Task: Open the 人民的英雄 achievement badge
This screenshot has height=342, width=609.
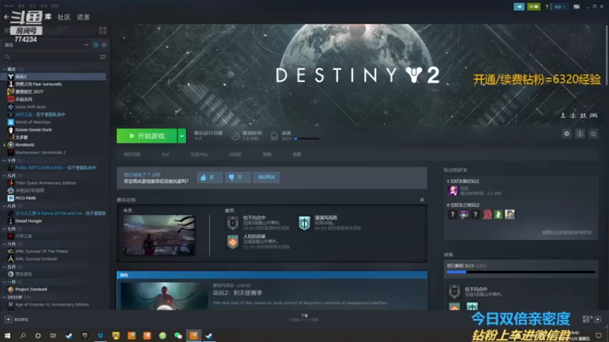Action: coord(233,242)
